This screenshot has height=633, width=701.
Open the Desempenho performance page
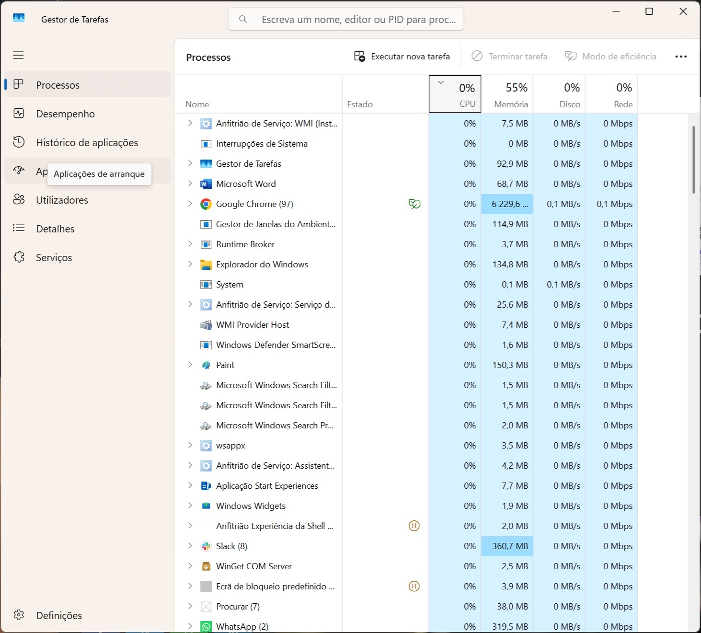65,114
